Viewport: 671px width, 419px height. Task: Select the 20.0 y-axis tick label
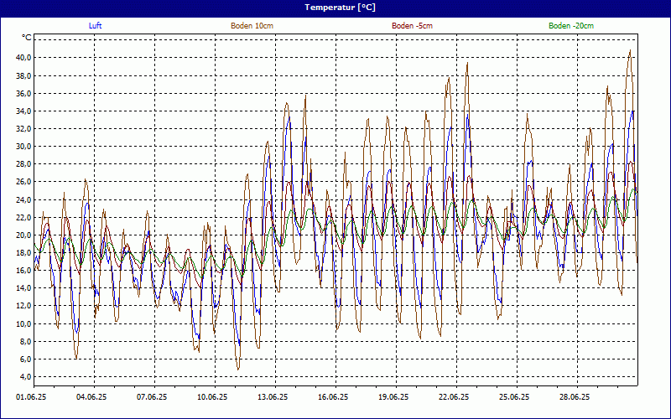[x=23, y=235]
